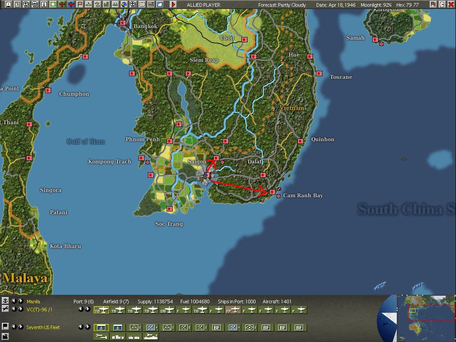Image resolution: width=456 pixels, height=342 pixels.
Task: Click the anchor icon beside Manila
Action: point(5,301)
